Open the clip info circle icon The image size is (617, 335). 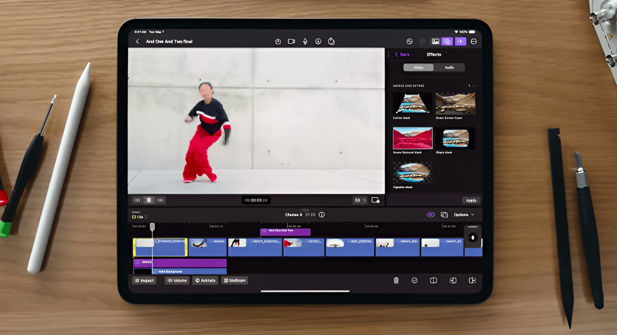pyautogui.click(x=322, y=215)
